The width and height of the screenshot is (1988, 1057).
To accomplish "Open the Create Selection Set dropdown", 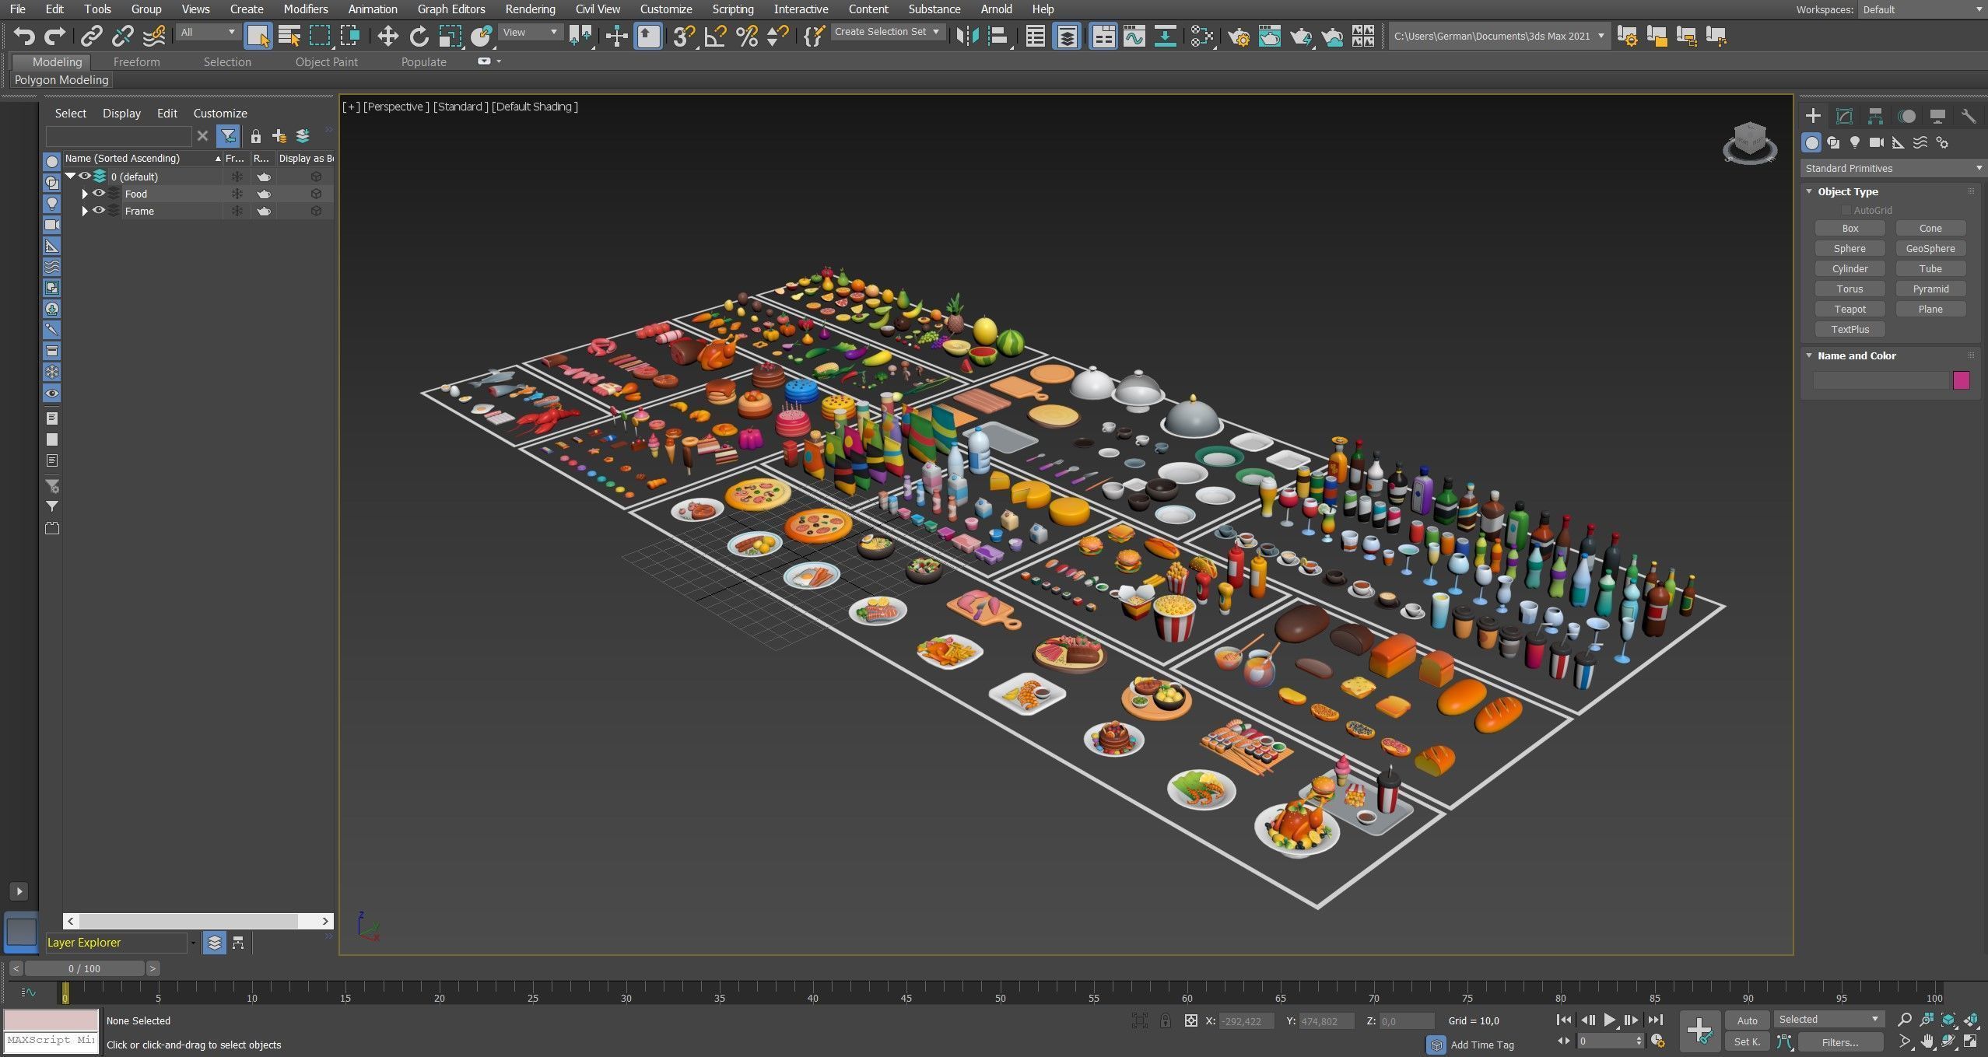I will [887, 32].
